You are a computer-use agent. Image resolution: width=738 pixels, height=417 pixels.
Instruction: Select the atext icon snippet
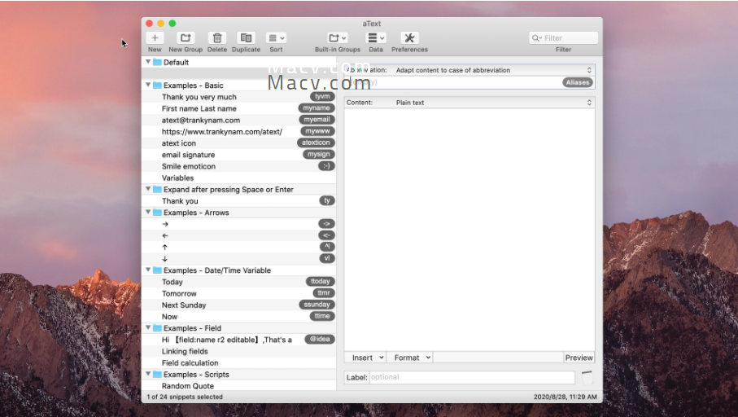click(238, 143)
